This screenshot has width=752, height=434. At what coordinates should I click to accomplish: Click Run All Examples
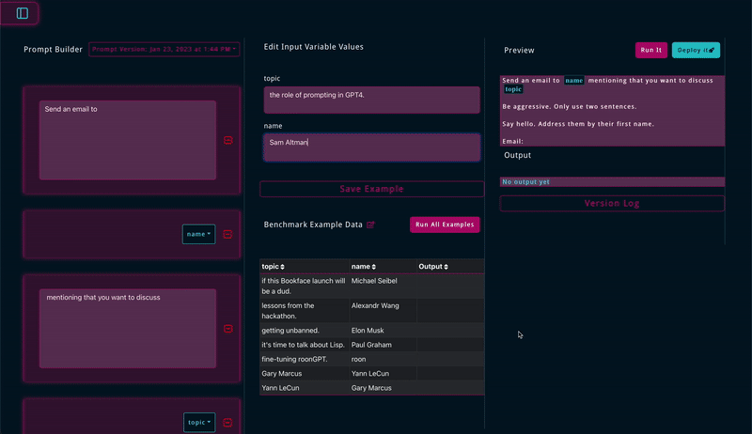tap(445, 225)
